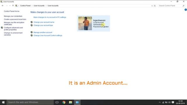This screenshot has height=105, width=187.
Task: Click the User Accounts title bar icon
Action: [x=1, y=2]
